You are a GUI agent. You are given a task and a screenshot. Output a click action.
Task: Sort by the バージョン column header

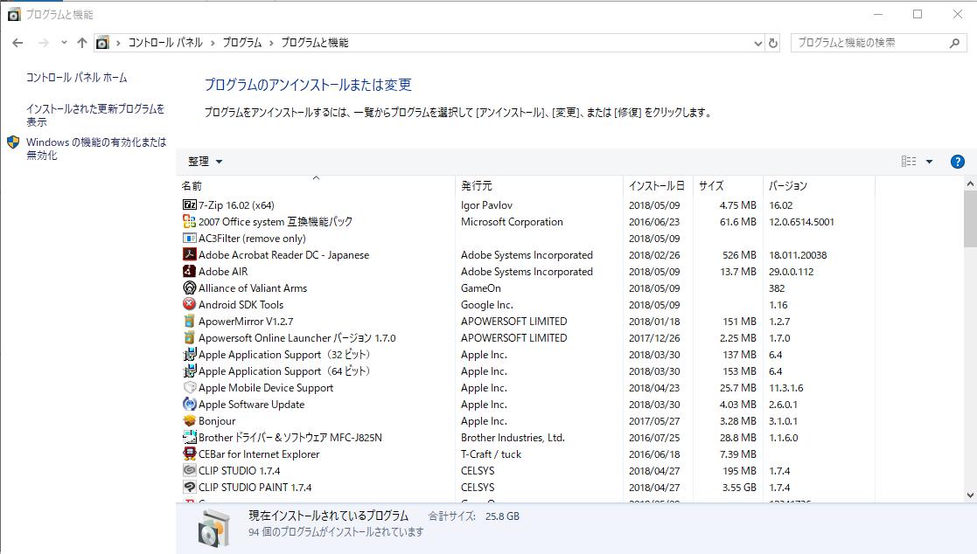(819, 185)
